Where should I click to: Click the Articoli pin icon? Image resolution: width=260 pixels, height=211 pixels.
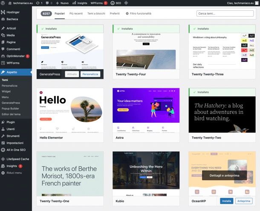pos(3,28)
